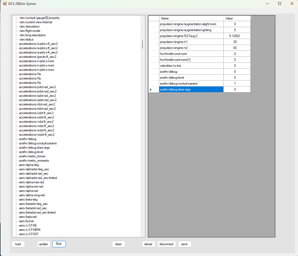The width and height of the screenshot is (298, 256).
Task: Click the DCS JSBSim Symon app icon
Action: [x=5, y=4]
